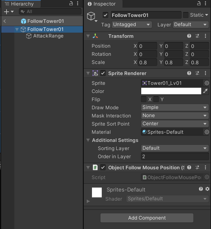Open Transform component three-dot menu

[x=205, y=36]
